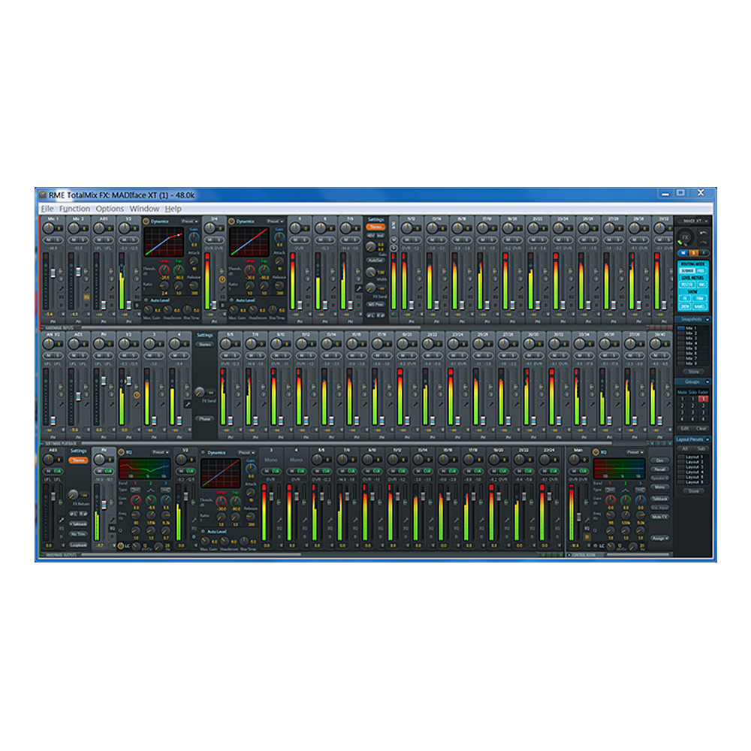The height and width of the screenshot is (751, 751).
Task: Select band 3 filter type icon in PH EQ
Action: 166,490
